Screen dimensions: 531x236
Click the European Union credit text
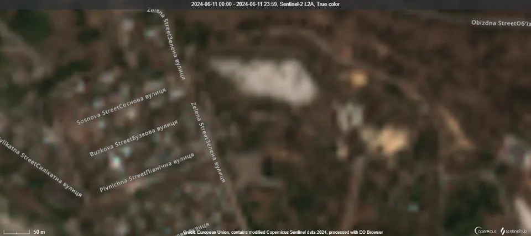coord(283,232)
